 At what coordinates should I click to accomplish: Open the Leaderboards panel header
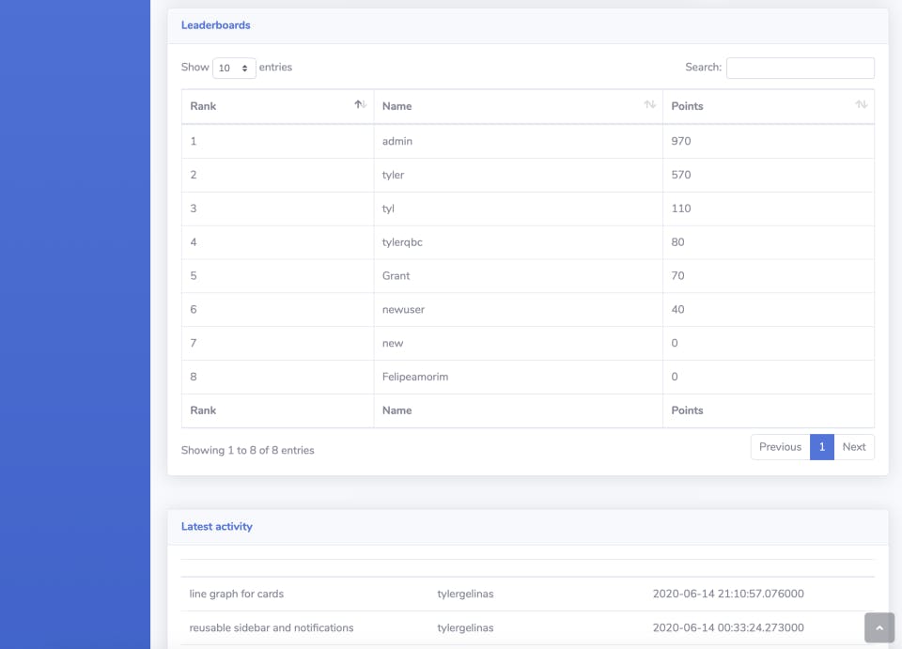[x=216, y=25]
